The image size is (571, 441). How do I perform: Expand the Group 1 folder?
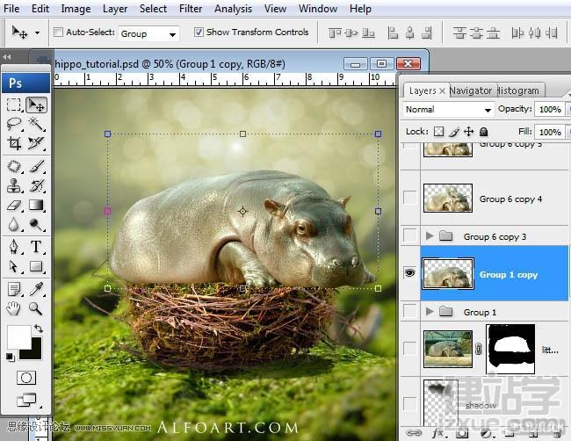430,311
